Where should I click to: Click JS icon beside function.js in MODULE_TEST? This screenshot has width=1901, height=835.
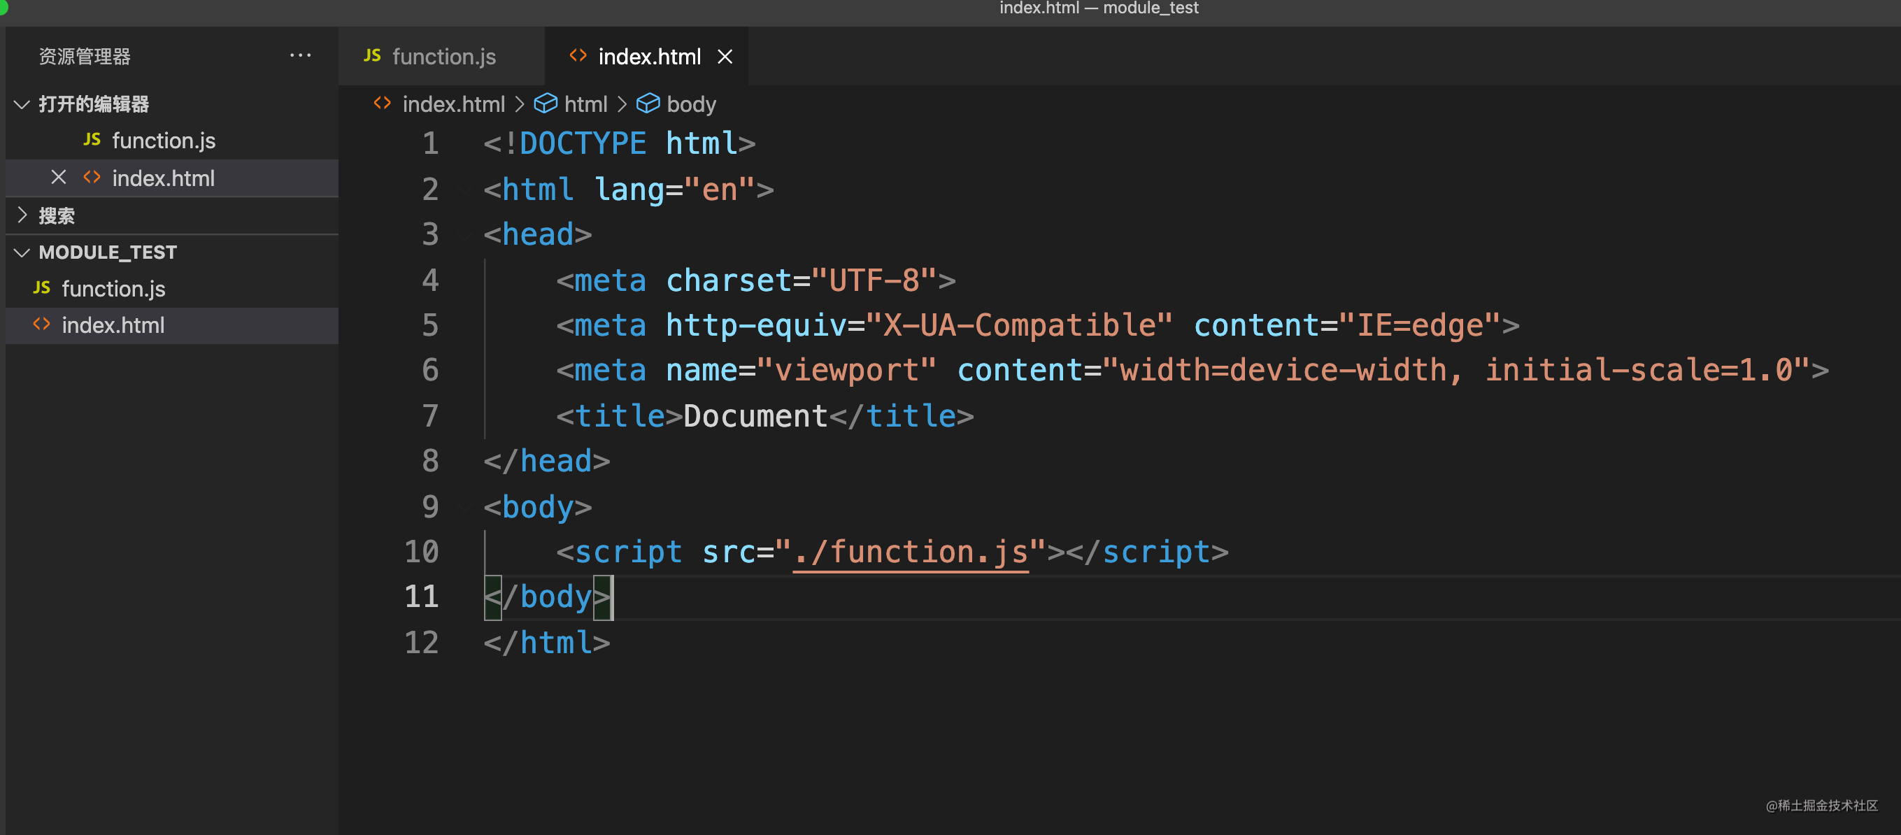coord(42,287)
